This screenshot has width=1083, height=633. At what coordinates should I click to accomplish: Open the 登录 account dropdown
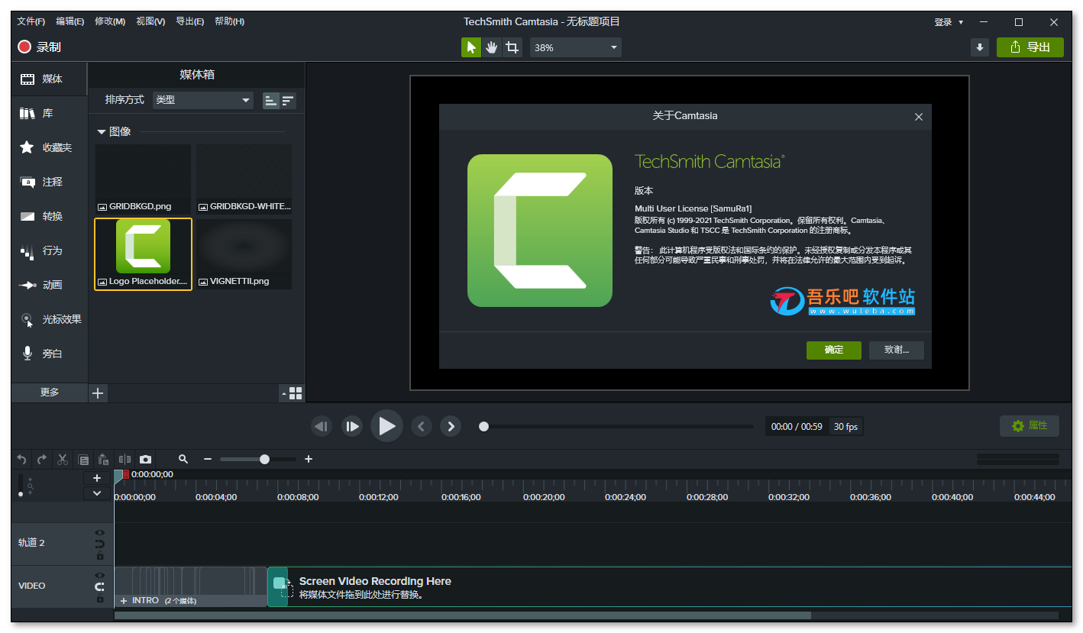[x=949, y=22]
